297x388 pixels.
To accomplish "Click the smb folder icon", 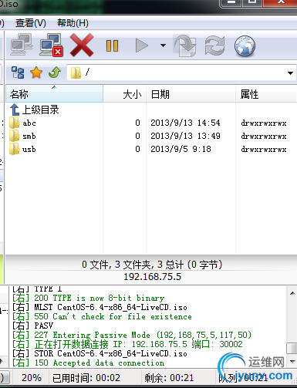I will coord(14,136).
